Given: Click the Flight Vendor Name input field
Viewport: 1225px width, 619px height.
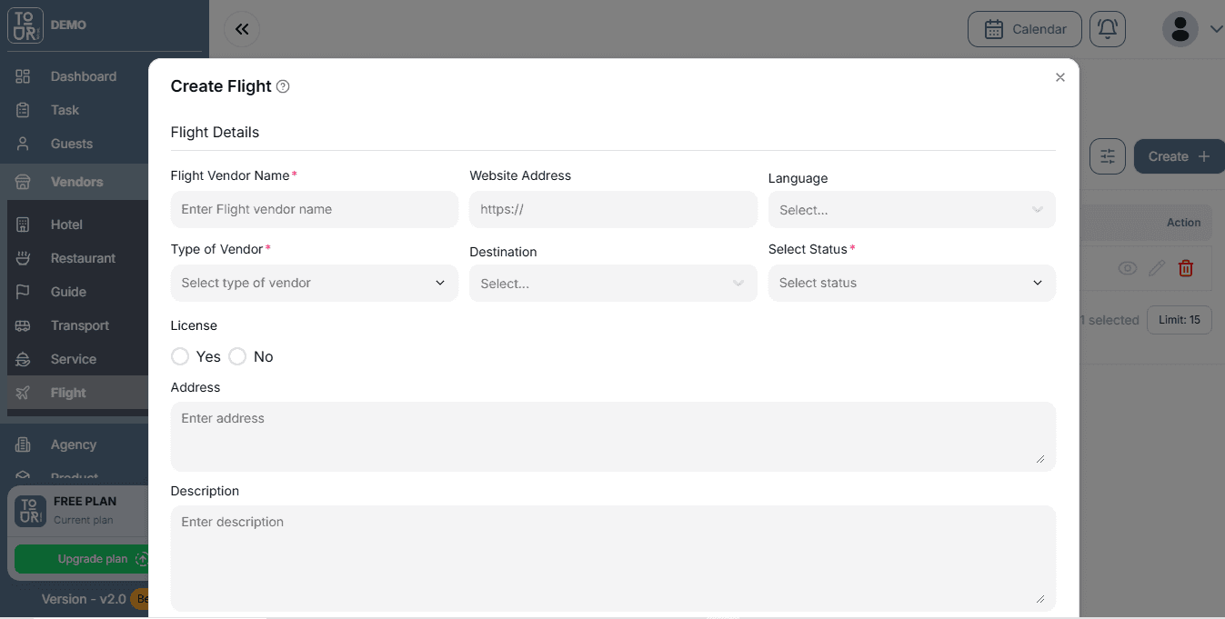Looking at the screenshot, I should (x=314, y=209).
